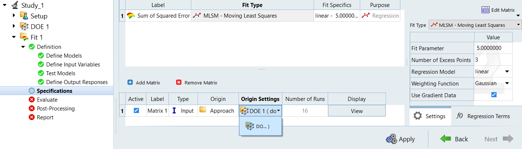Switch to the Regression Terms tab
The width and height of the screenshot is (522, 149).
coord(484,116)
